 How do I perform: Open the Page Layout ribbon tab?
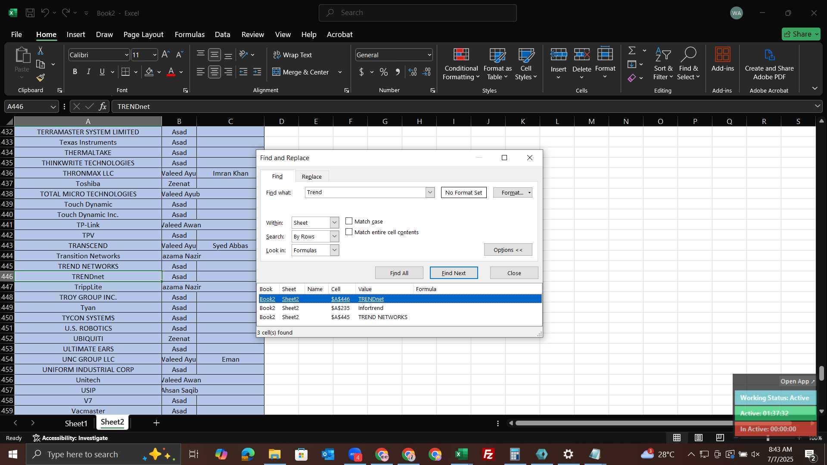[x=143, y=34]
